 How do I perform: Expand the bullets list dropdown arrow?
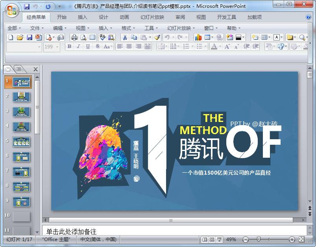205,47
